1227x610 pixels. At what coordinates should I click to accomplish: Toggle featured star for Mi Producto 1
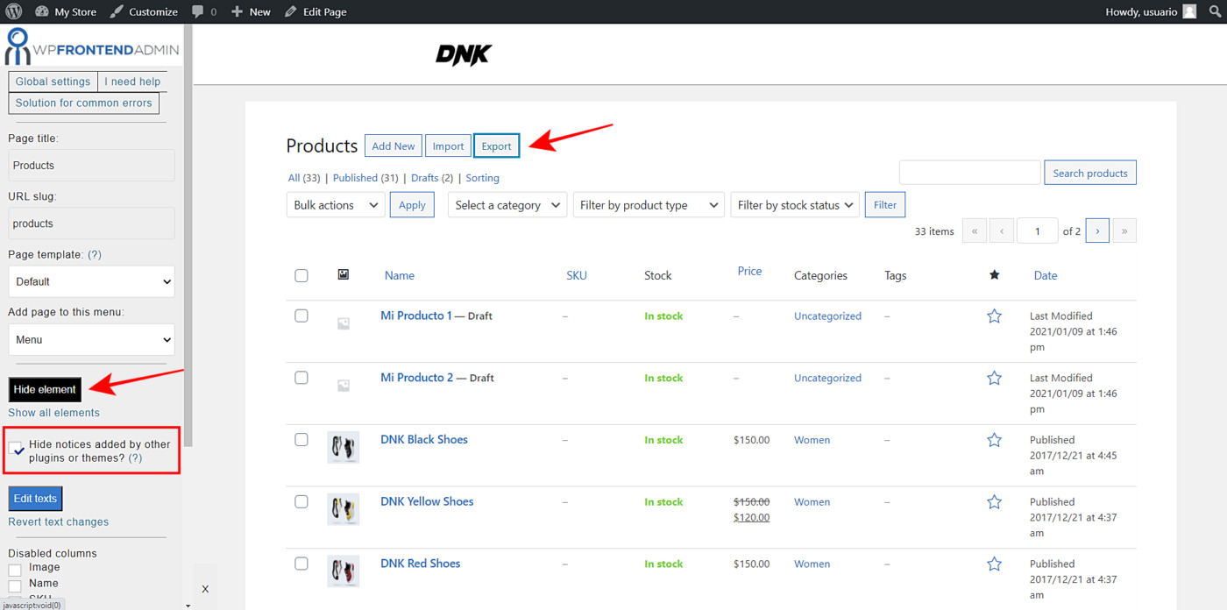tap(994, 316)
